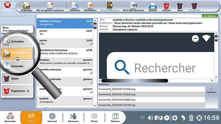221x124 pixels.
Task: Select attachment Screenshot_20191010-115750.png
Action: point(152,105)
